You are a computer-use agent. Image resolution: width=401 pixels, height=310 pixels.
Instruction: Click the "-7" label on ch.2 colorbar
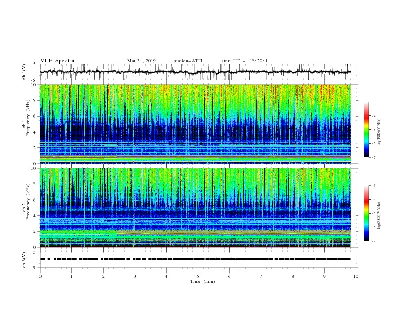point(373,241)
